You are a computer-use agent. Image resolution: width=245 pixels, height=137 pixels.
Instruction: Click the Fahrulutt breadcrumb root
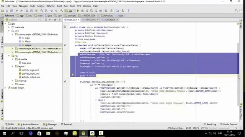point(8,16)
